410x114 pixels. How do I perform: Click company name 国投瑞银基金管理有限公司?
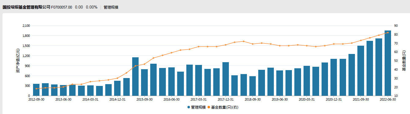click(x=26, y=7)
